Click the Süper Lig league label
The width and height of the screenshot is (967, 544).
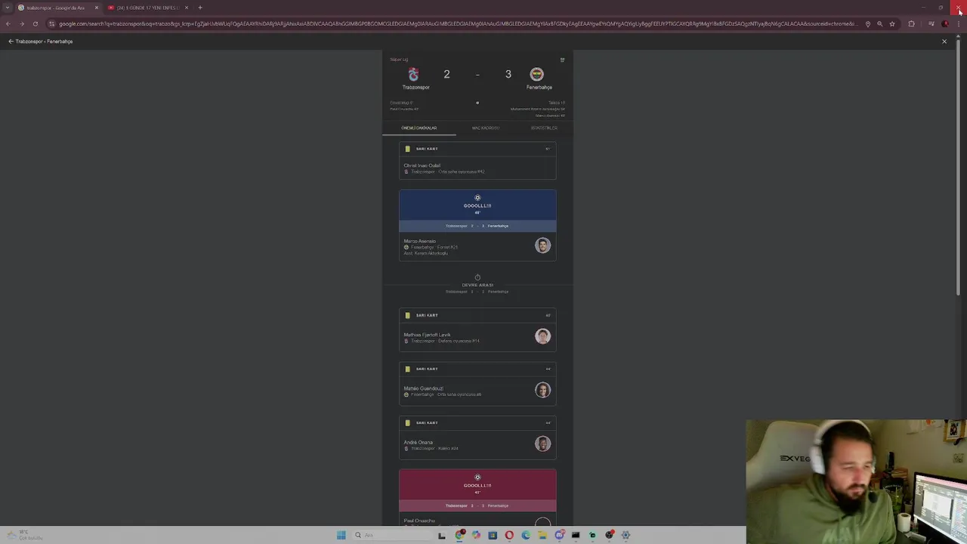399,60
